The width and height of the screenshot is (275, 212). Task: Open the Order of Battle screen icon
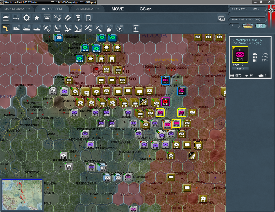[x=6, y=18]
